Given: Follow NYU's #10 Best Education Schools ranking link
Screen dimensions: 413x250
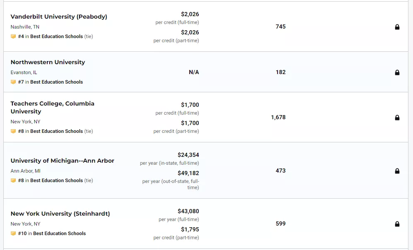Looking at the screenshot, I should tap(52, 233).
